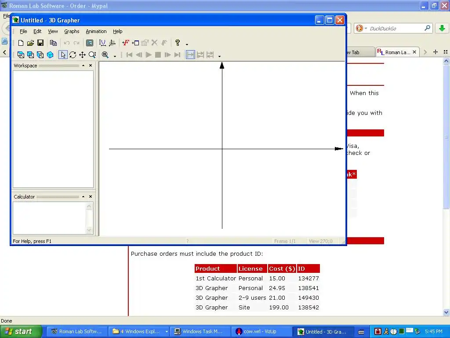Switch to Windows Task Manager taskbar item
The image size is (450, 338).
[x=200, y=331]
